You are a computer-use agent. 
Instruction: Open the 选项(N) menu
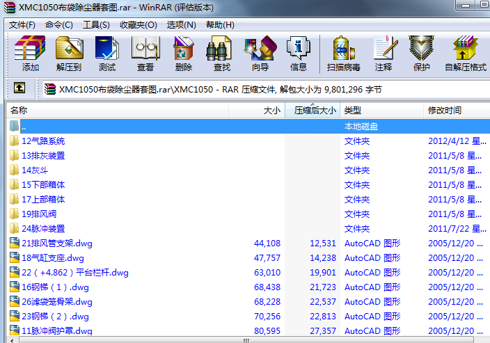[181, 25]
